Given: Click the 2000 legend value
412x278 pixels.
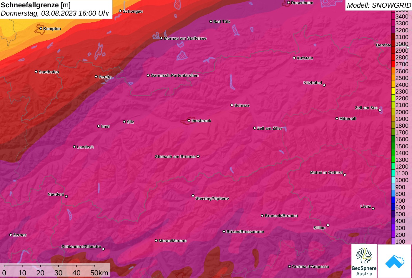Looking at the screenshot, I should (x=402, y=112).
